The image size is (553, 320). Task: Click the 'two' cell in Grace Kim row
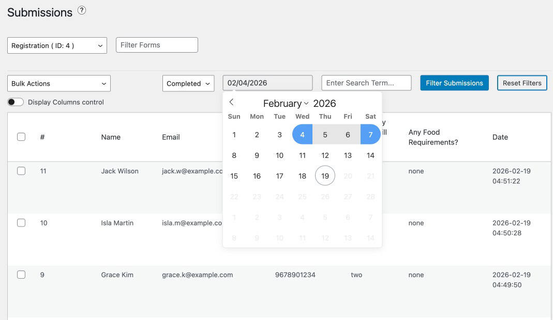[356, 275]
